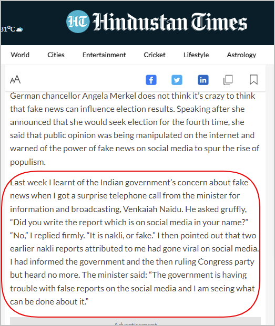The height and width of the screenshot is (326, 275).
Task: Share article on Facebook
Action: [x=151, y=80]
